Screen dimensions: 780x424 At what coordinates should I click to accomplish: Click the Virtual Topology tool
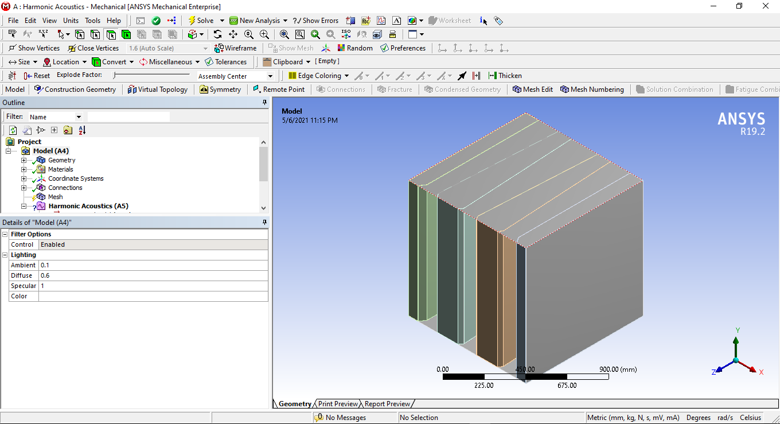(158, 89)
